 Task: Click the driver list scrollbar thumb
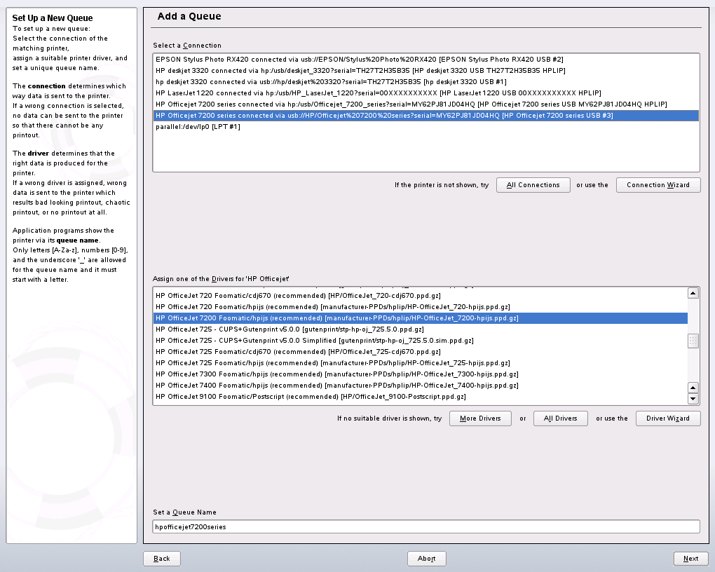click(693, 341)
